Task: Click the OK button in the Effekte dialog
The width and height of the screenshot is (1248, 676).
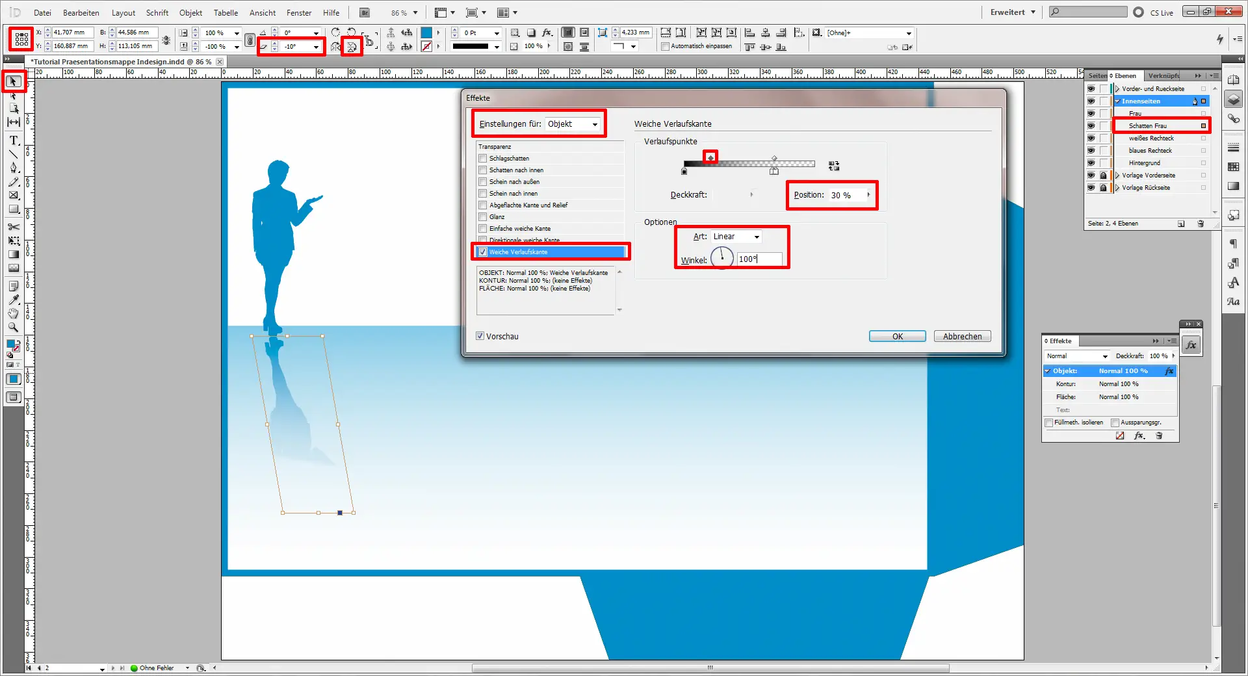Action: [x=897, y=336]
